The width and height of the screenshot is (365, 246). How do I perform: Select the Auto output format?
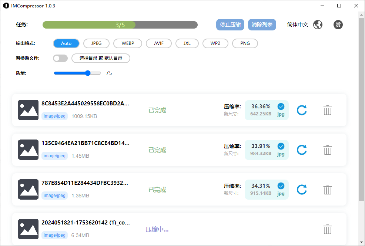pos(66,43)
